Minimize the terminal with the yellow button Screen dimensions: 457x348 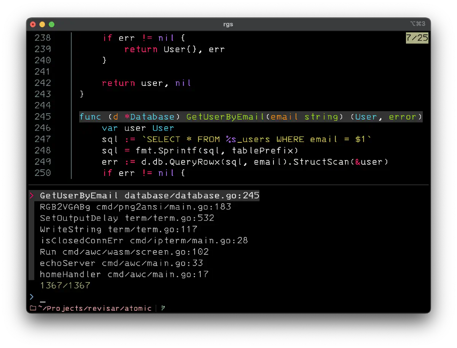42,24
